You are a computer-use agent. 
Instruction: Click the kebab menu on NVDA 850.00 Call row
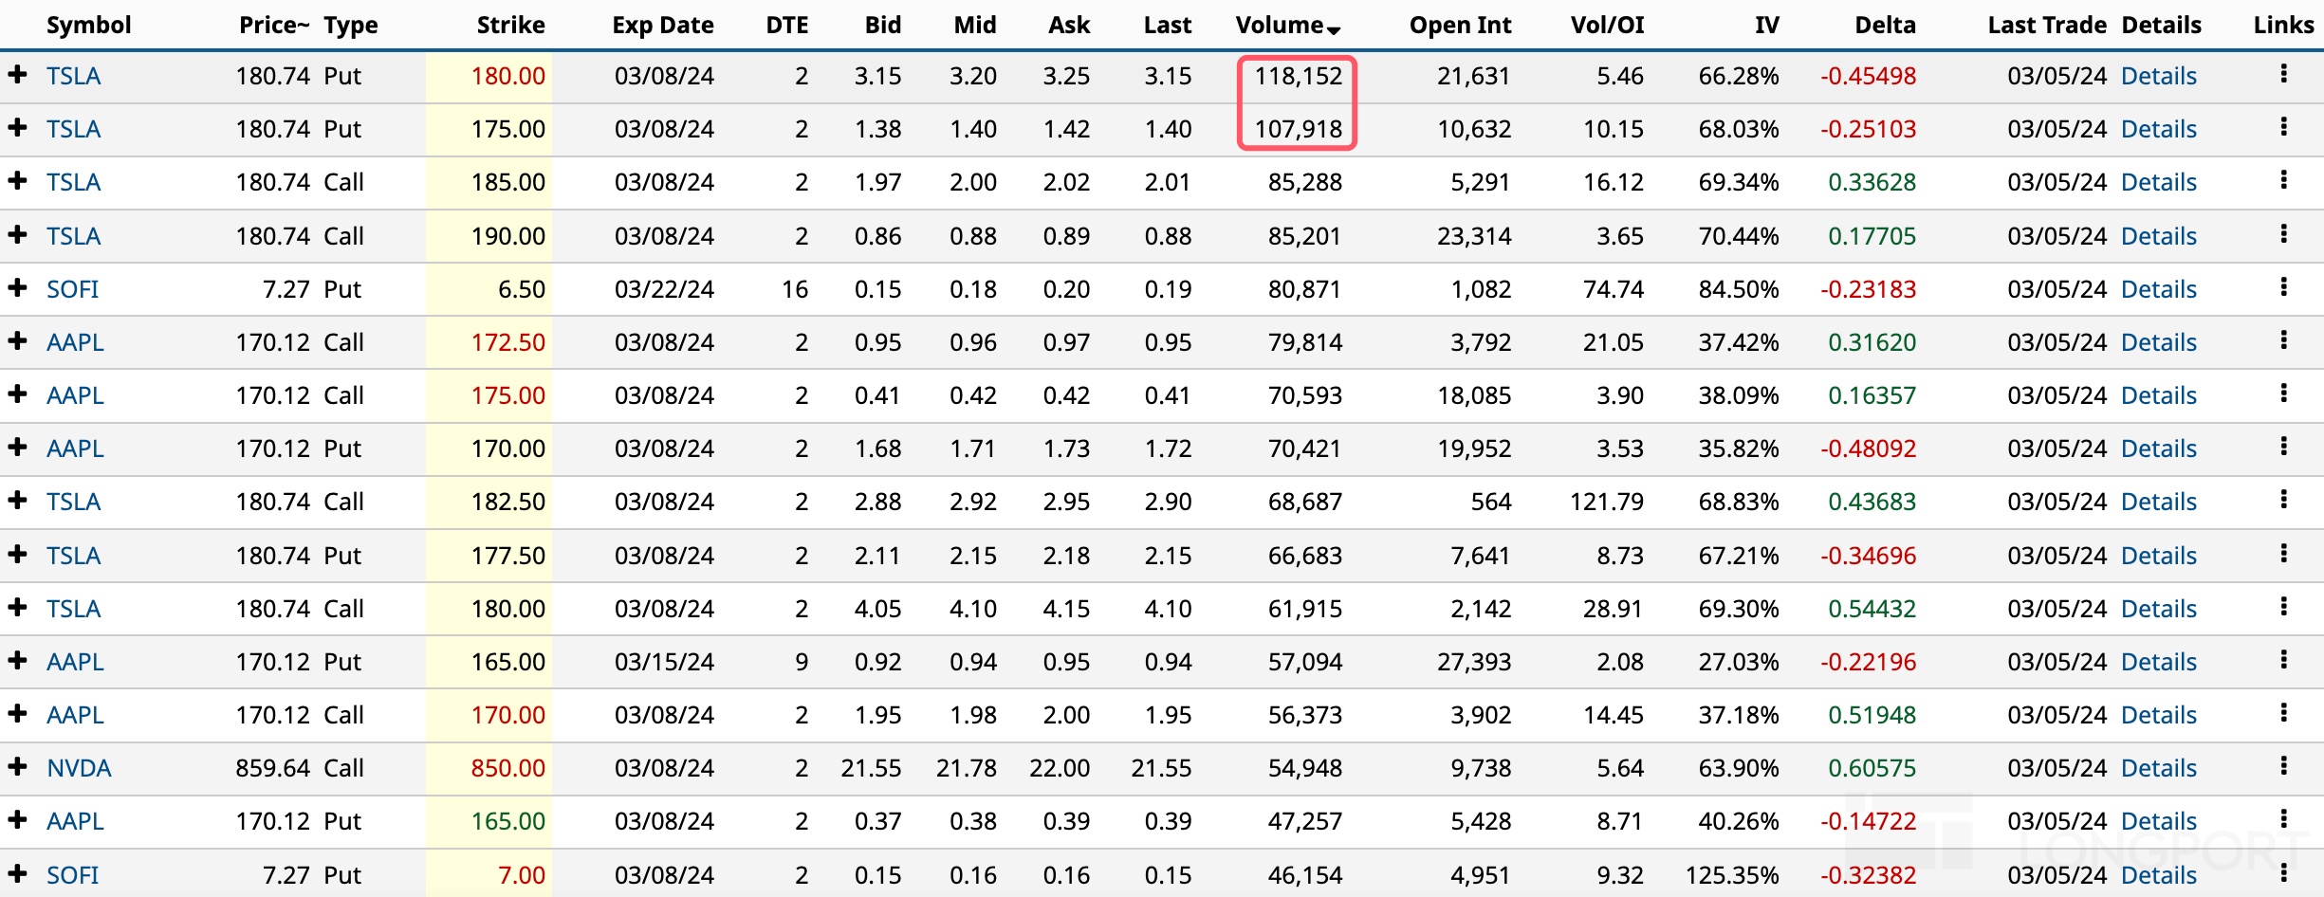pos(2283,766)
